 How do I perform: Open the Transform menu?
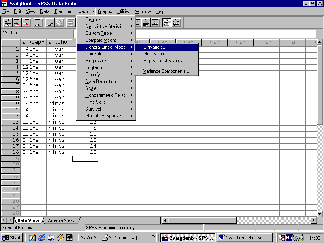pyautogui.click(x=64, y=11)
